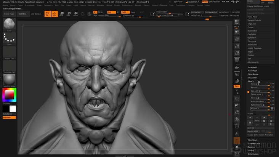The height and width of the screenshot is (157, 279).
Task: Toggle the Zadd sculpt mode
Action: (x=125, y=12)
